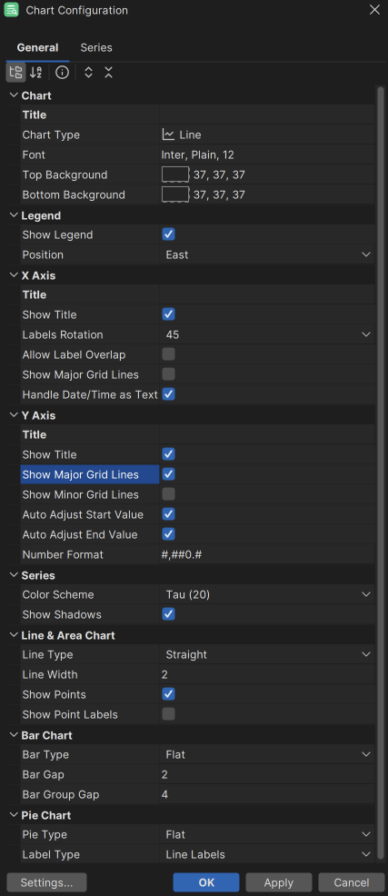Click the Bar Group Gap value field

267,795
